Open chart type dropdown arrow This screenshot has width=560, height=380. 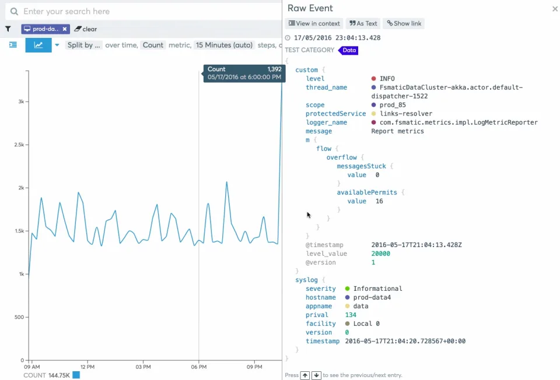click(x=57, y=45)
